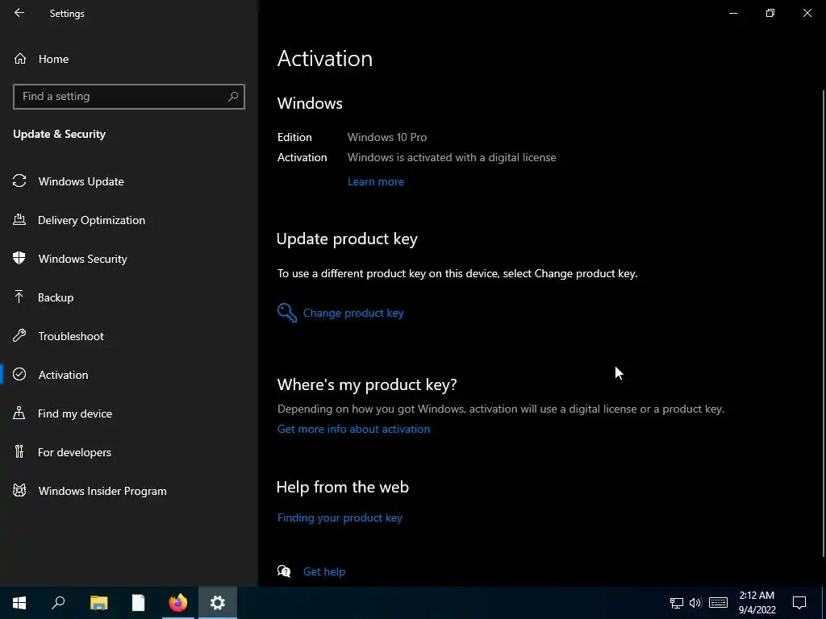Select Windows Security in sidebar
Viewport: 826px width, 619px height.
(x=129, y=259)
